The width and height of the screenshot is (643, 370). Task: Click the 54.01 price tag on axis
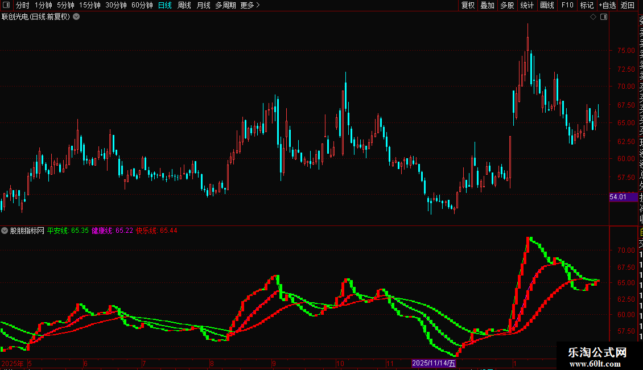(x=624, y=197)
